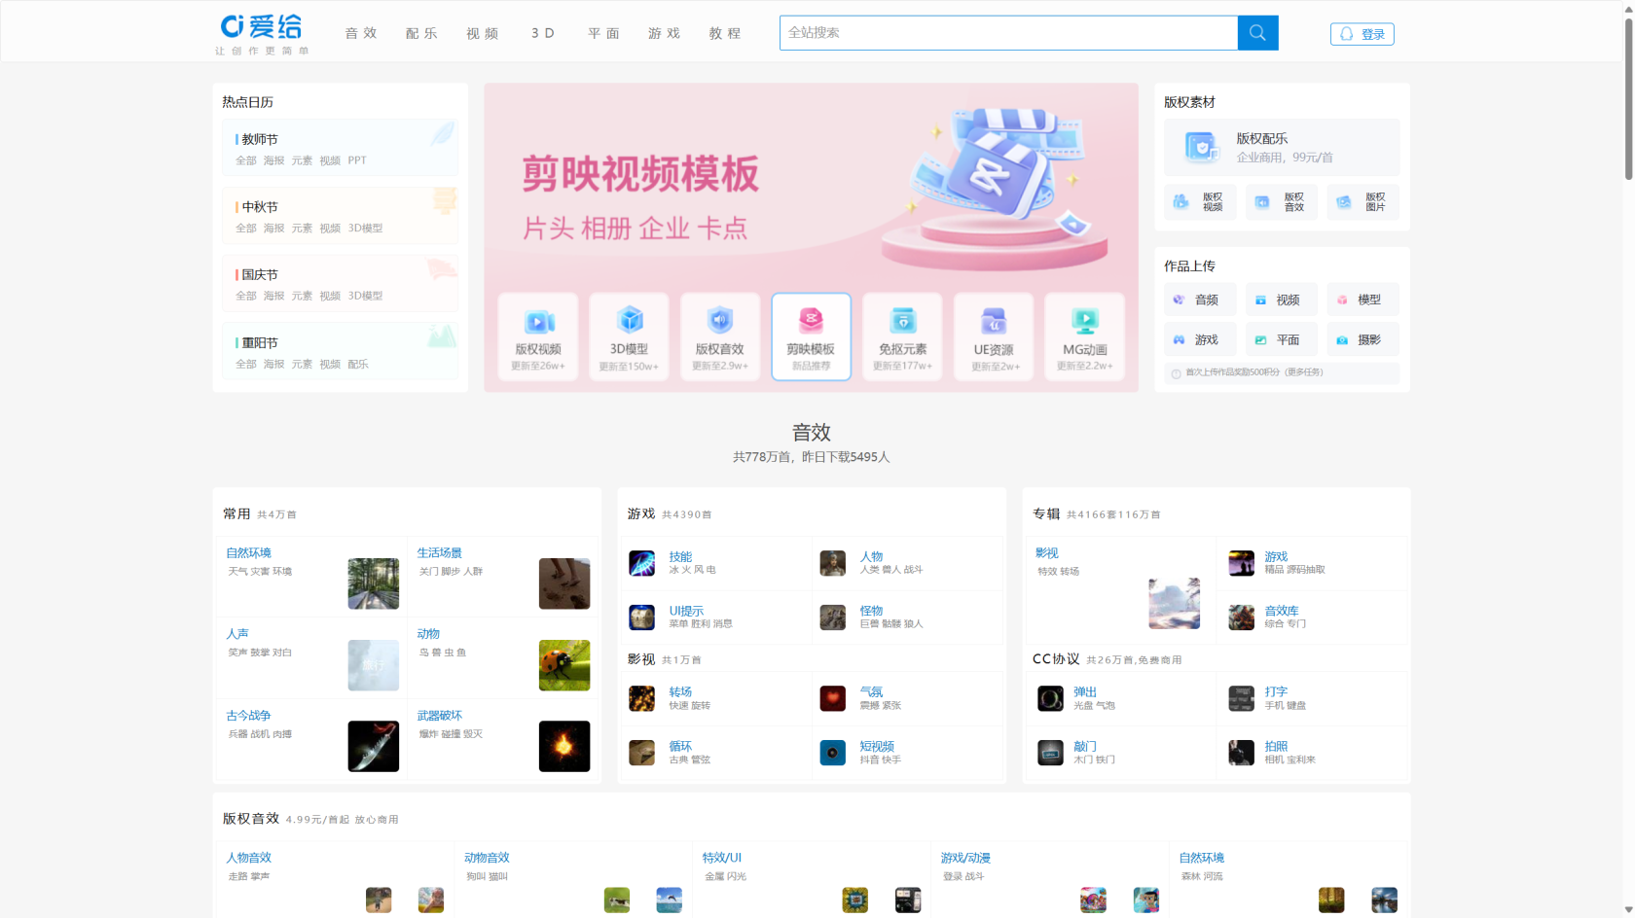1635x918 pixels.
Task: Upload 音频 work
Action: click(1200, 300)
